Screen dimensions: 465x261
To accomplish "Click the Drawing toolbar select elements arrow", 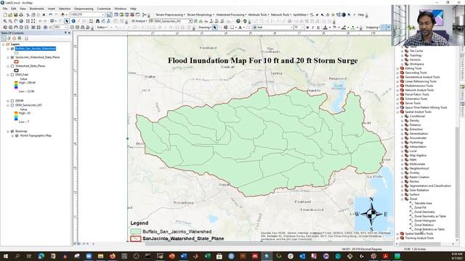I will coord(215,28).
